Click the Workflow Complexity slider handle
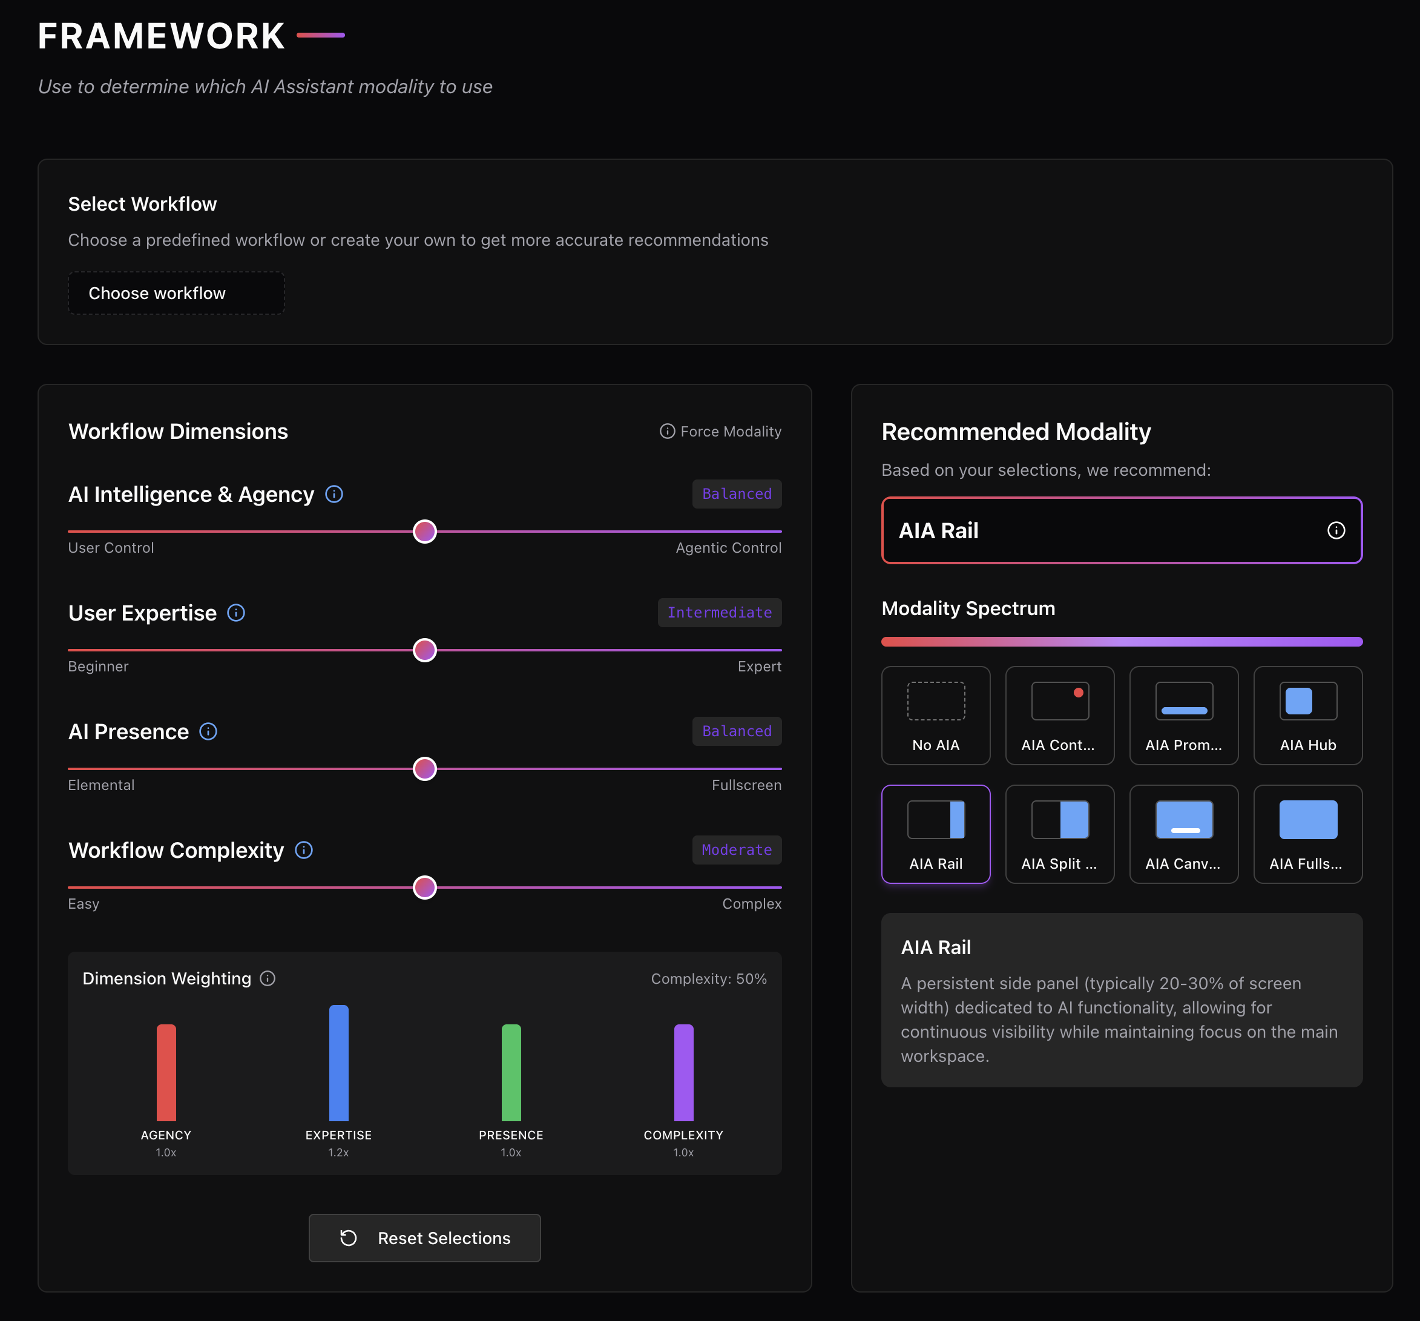1420x1321 pixels. [x=424, y=887]
